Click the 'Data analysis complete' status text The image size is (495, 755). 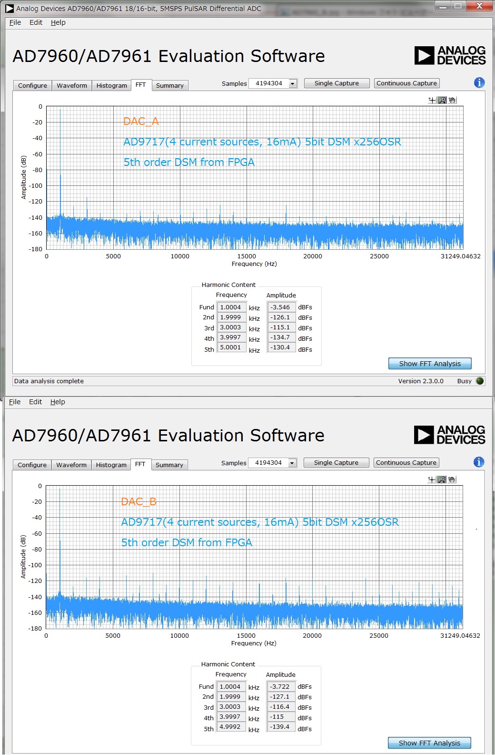(x=49, y=381)
